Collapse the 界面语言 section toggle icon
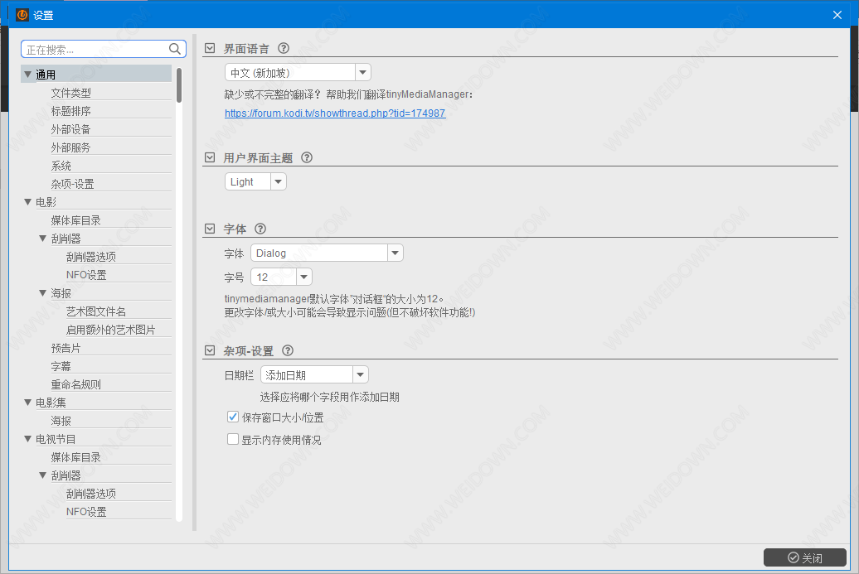859x574 pixels. click(x=210, y=48)
